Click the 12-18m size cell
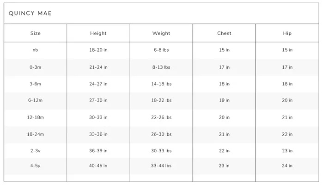The image size is (322, 185). (35, 117)
